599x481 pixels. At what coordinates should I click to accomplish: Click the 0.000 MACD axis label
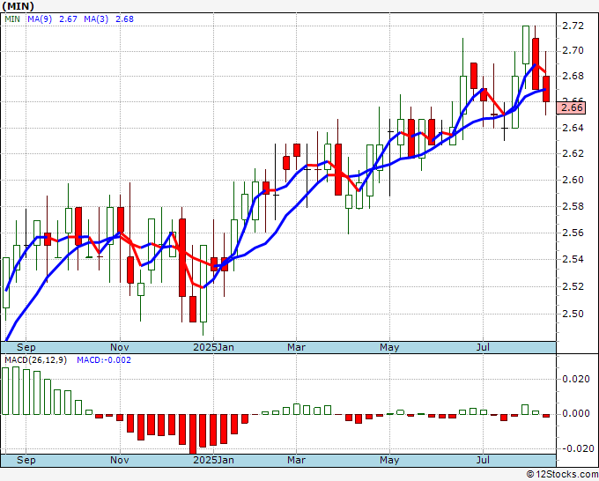tap(576, 413)
